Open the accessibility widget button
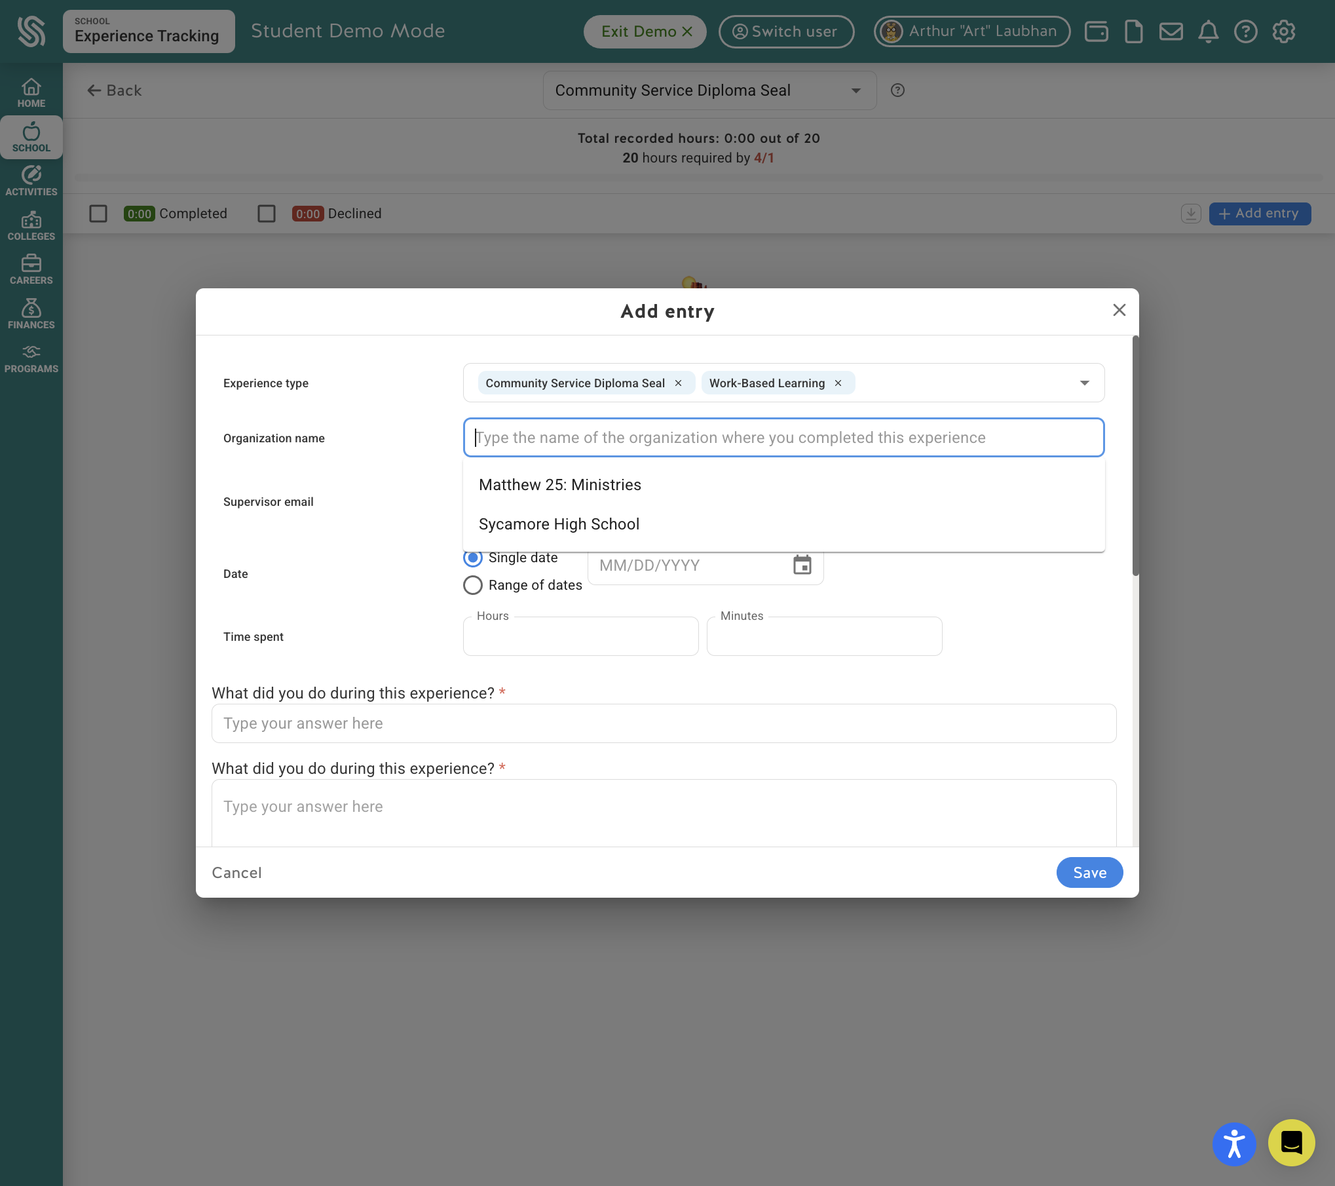Screen dimensions: 1335x1186 point(1234,1144)
